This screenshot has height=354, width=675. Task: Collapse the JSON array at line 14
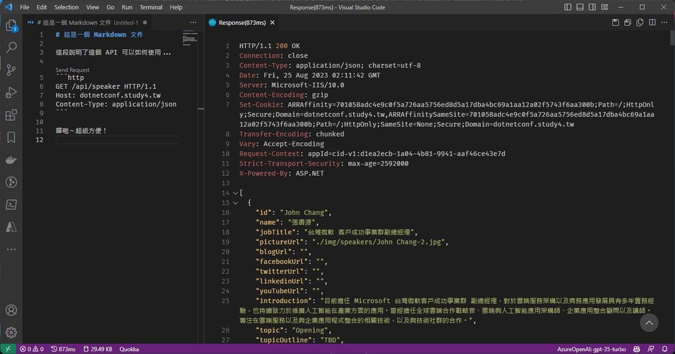coord(235,193)
